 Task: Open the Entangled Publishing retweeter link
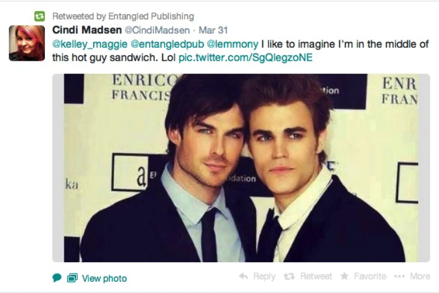(x=151, y=17)
